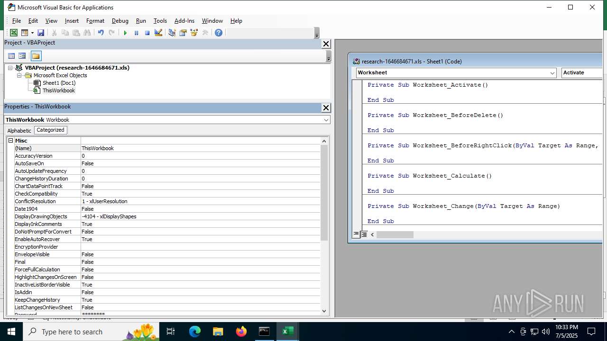Select VBAProject (research-1646684671.xls) root node
This screenshot has height=341, width=607.
click(x=77, y=68)
